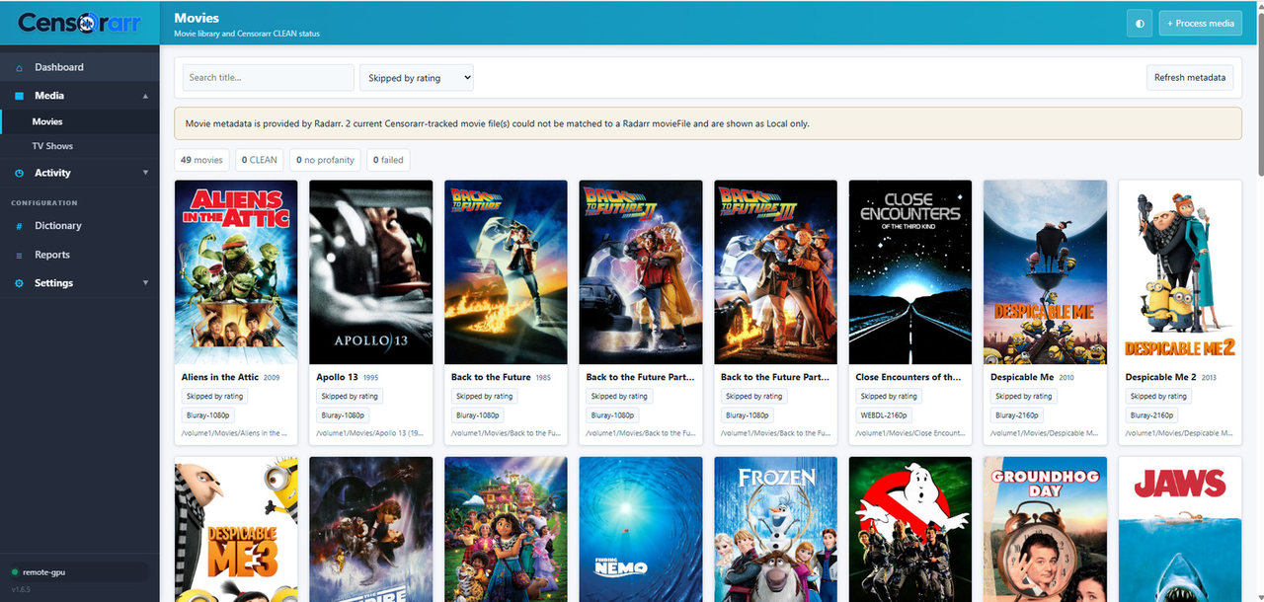This screenshot has height=602, width=1264.
Task: Click the Process media button
Action: pyautogui.click(x=1200, y=23)
